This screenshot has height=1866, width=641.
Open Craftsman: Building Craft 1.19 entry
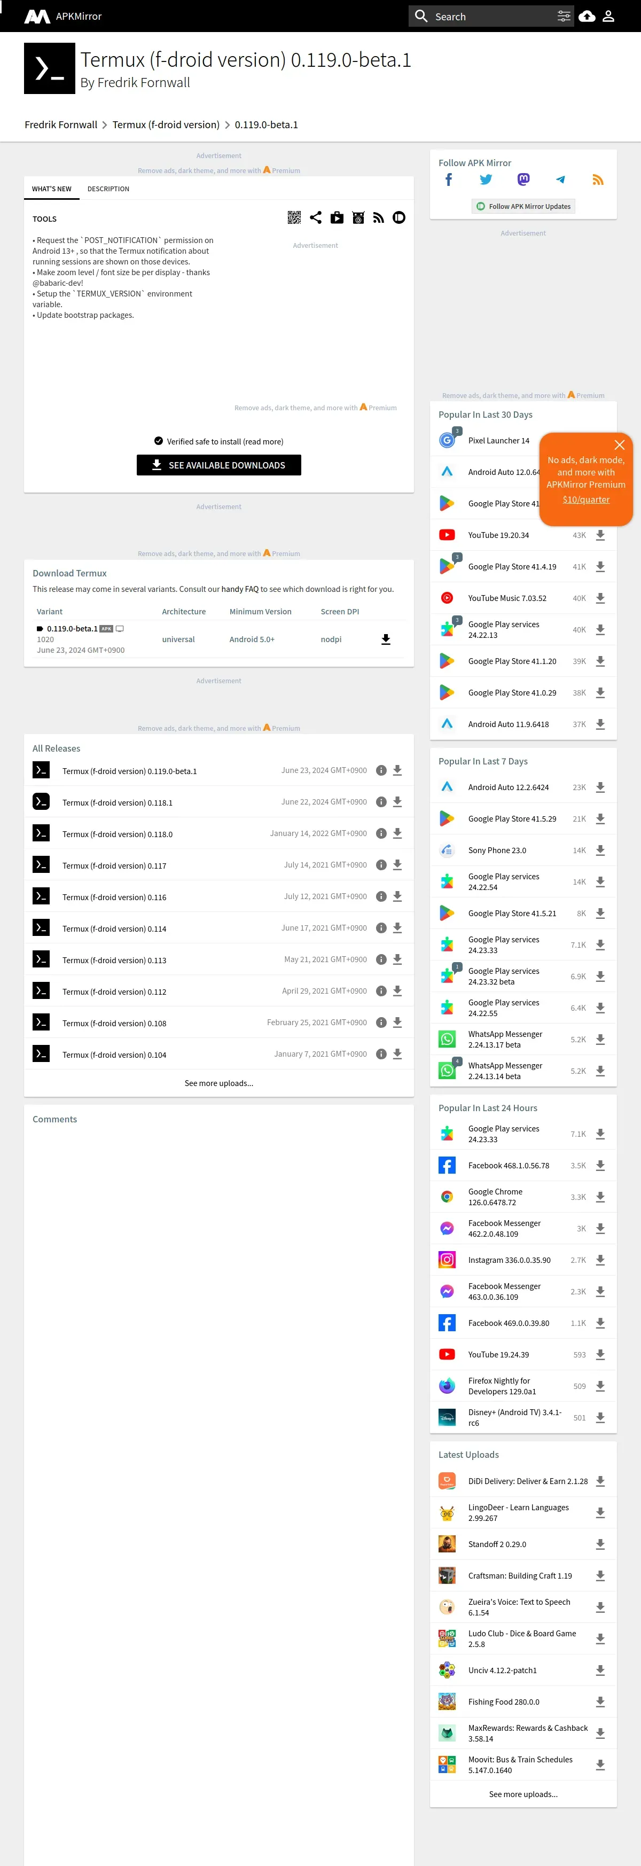(520, 1575)
